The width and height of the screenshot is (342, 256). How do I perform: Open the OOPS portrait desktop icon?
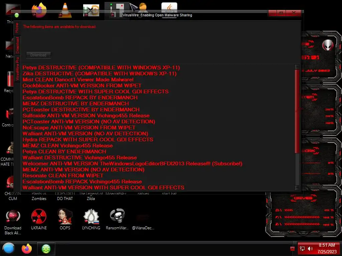[x=65, y=219]
